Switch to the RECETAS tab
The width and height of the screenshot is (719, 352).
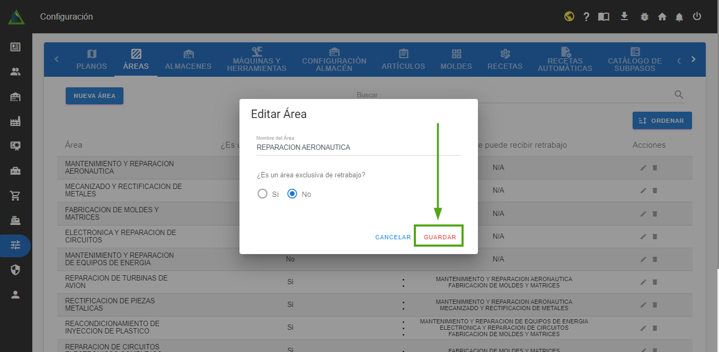pos(505,60)
